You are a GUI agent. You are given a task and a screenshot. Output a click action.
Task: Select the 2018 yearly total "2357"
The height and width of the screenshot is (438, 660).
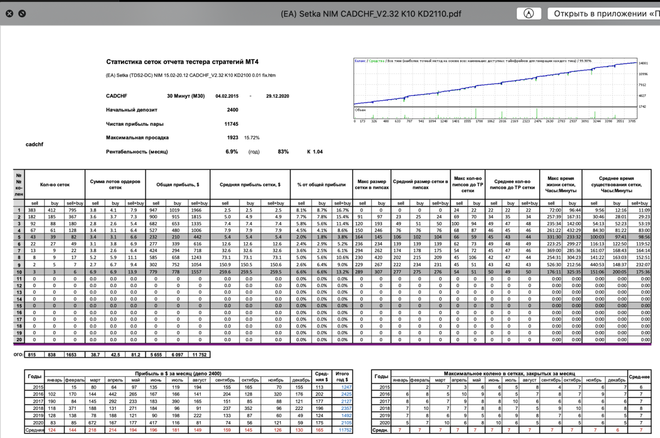click(341, 408)
